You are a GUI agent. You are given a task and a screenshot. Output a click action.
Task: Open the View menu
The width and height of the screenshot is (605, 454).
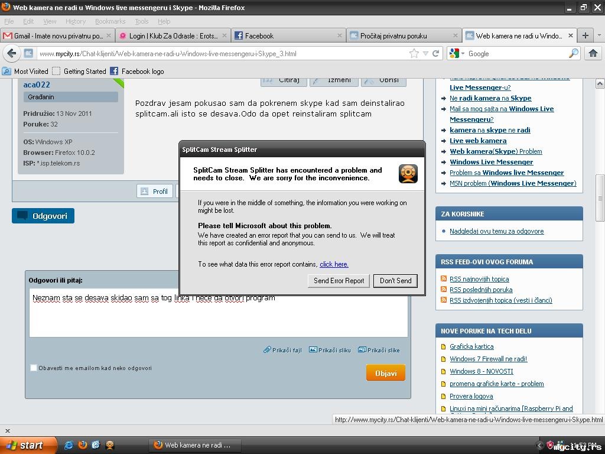[x=50, y=21]
